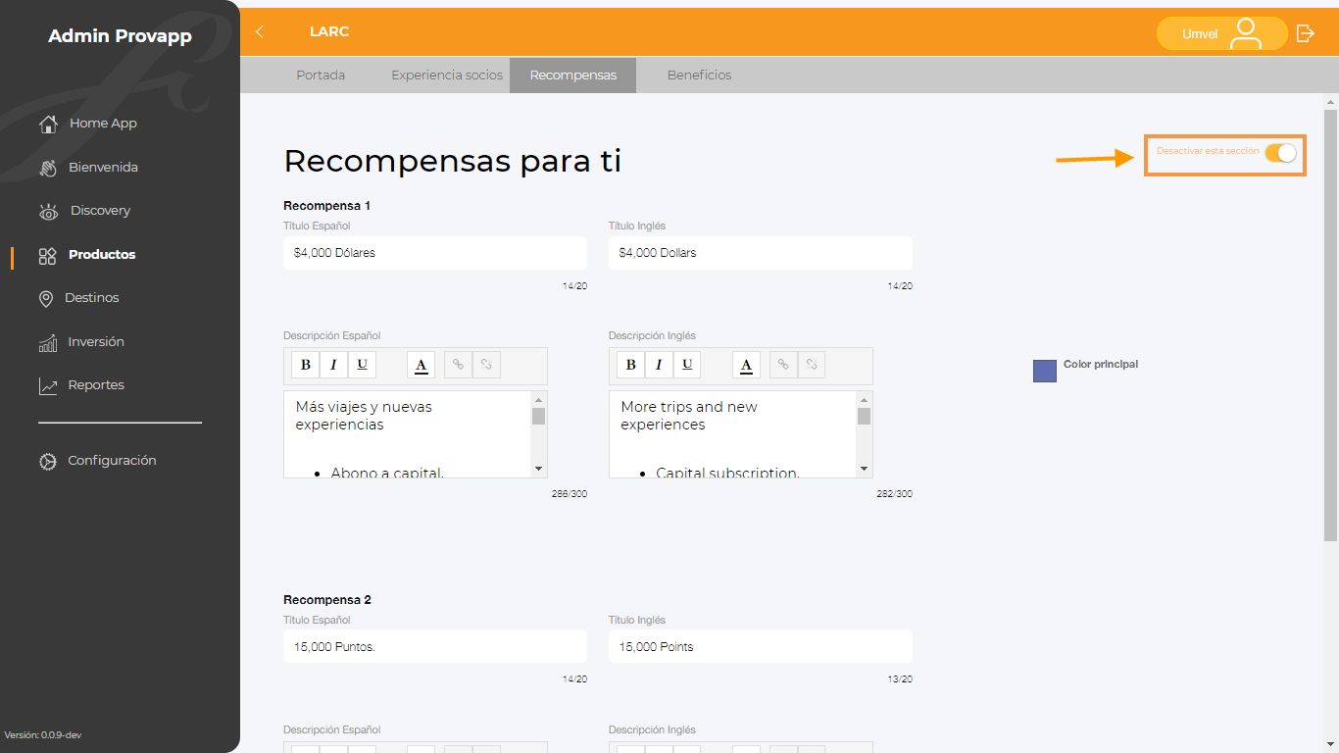This screenshot has height=753, width=1339.
Task: Click scroll-up arrow in Spanish description box
Action: pos(539,399)
